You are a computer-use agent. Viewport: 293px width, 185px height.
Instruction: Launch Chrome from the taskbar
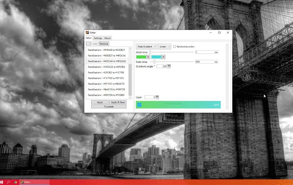16,182
